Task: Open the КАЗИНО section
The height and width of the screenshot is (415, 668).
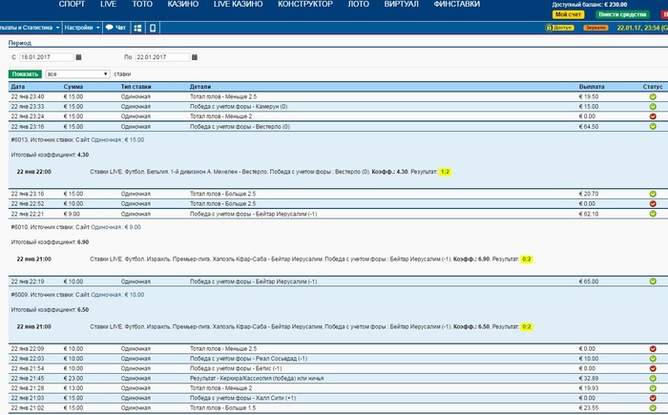Action: coord(183,4)
